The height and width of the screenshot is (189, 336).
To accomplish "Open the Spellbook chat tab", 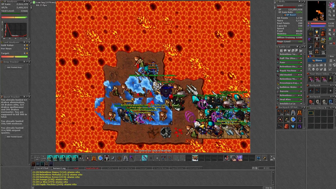I will [177, 168].
